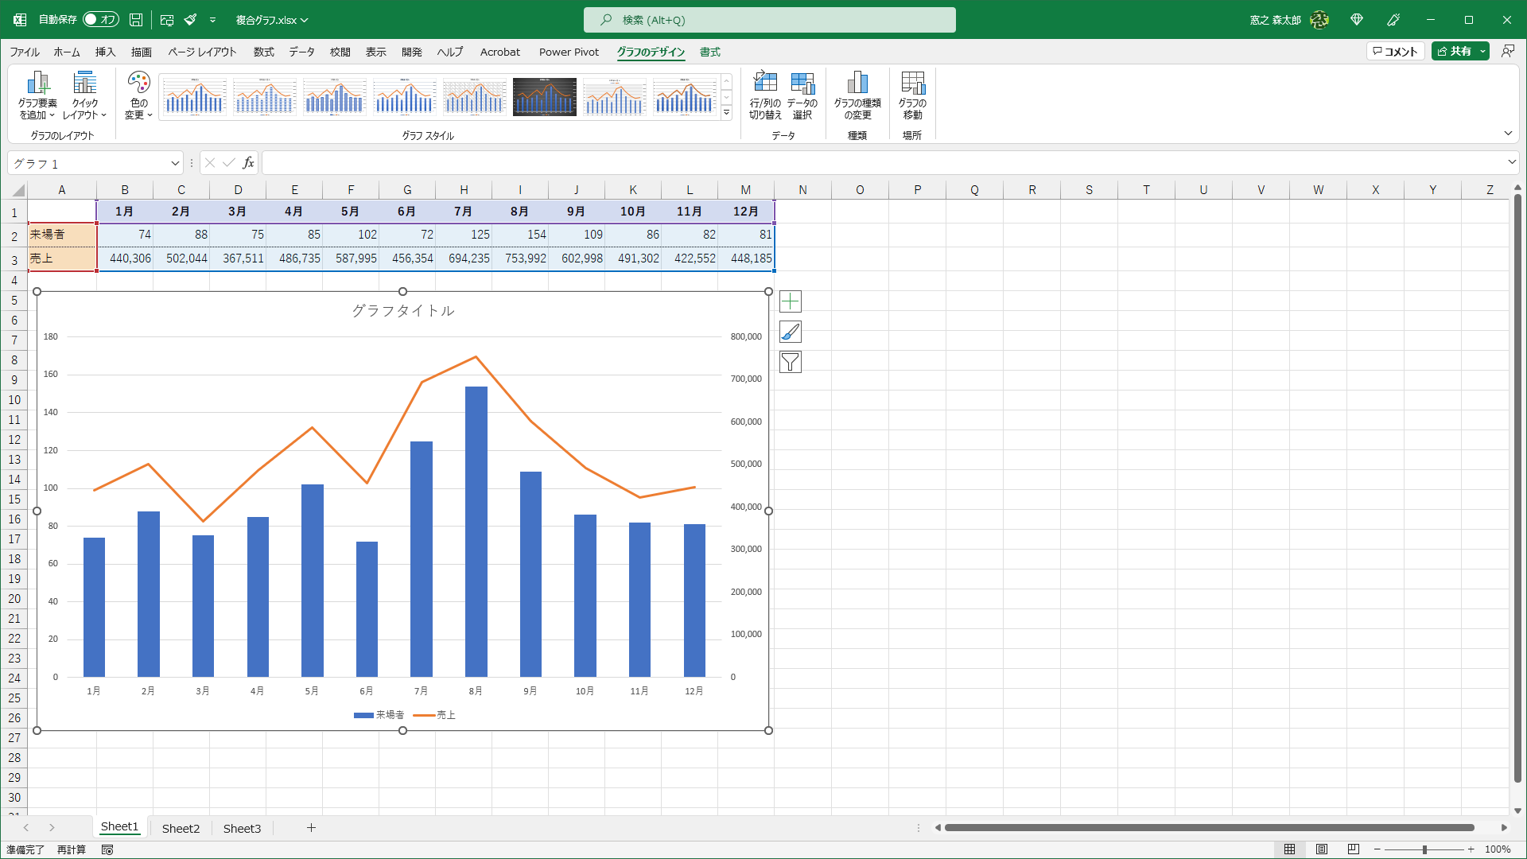Click the zoom slider handle
This screenshot has height=859, width=1527.
click(x=1424, y=849)
